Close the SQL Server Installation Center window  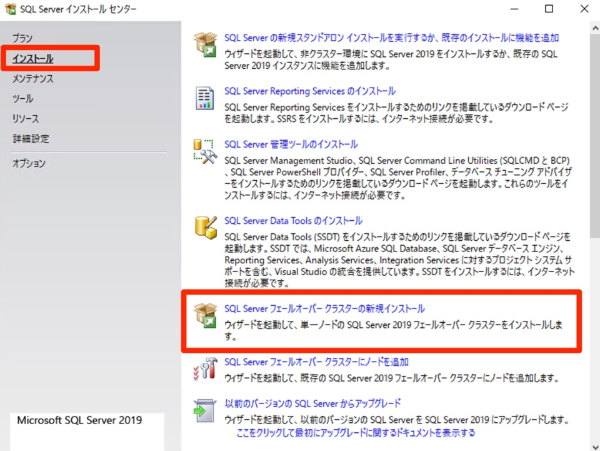point(584,9)
